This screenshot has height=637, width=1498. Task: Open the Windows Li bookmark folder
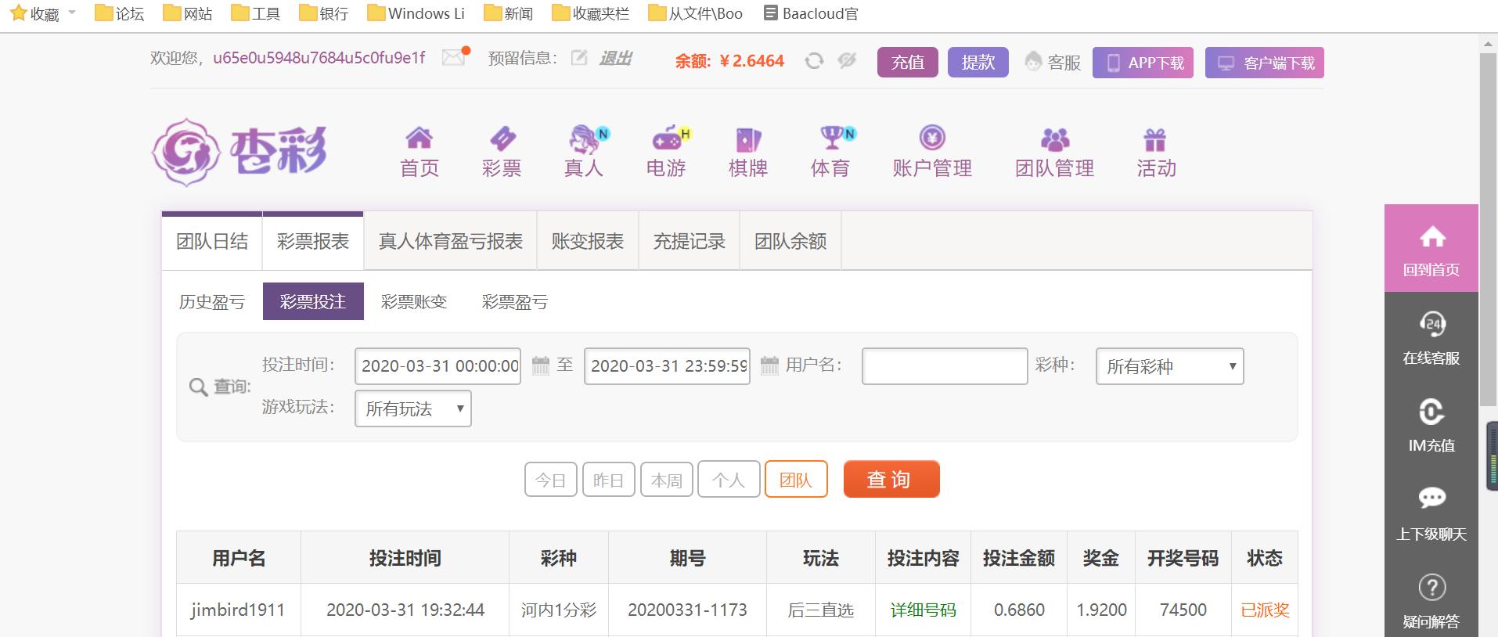coord(416,13)
